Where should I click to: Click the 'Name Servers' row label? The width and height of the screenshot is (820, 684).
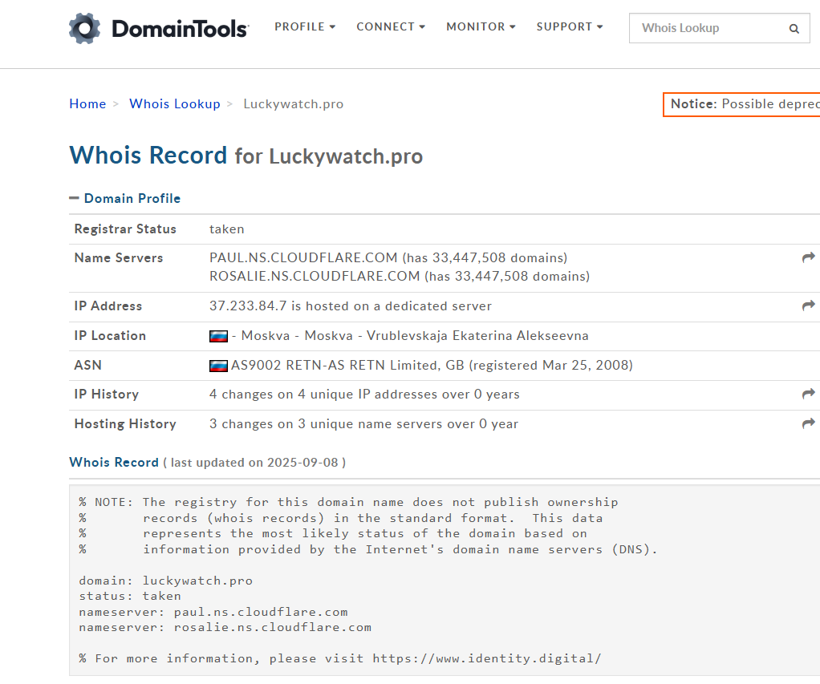(119, 257)
